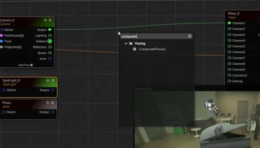260x148 pixels.
Task: Click the move icon on Piano node
Action: click(48, 103)
